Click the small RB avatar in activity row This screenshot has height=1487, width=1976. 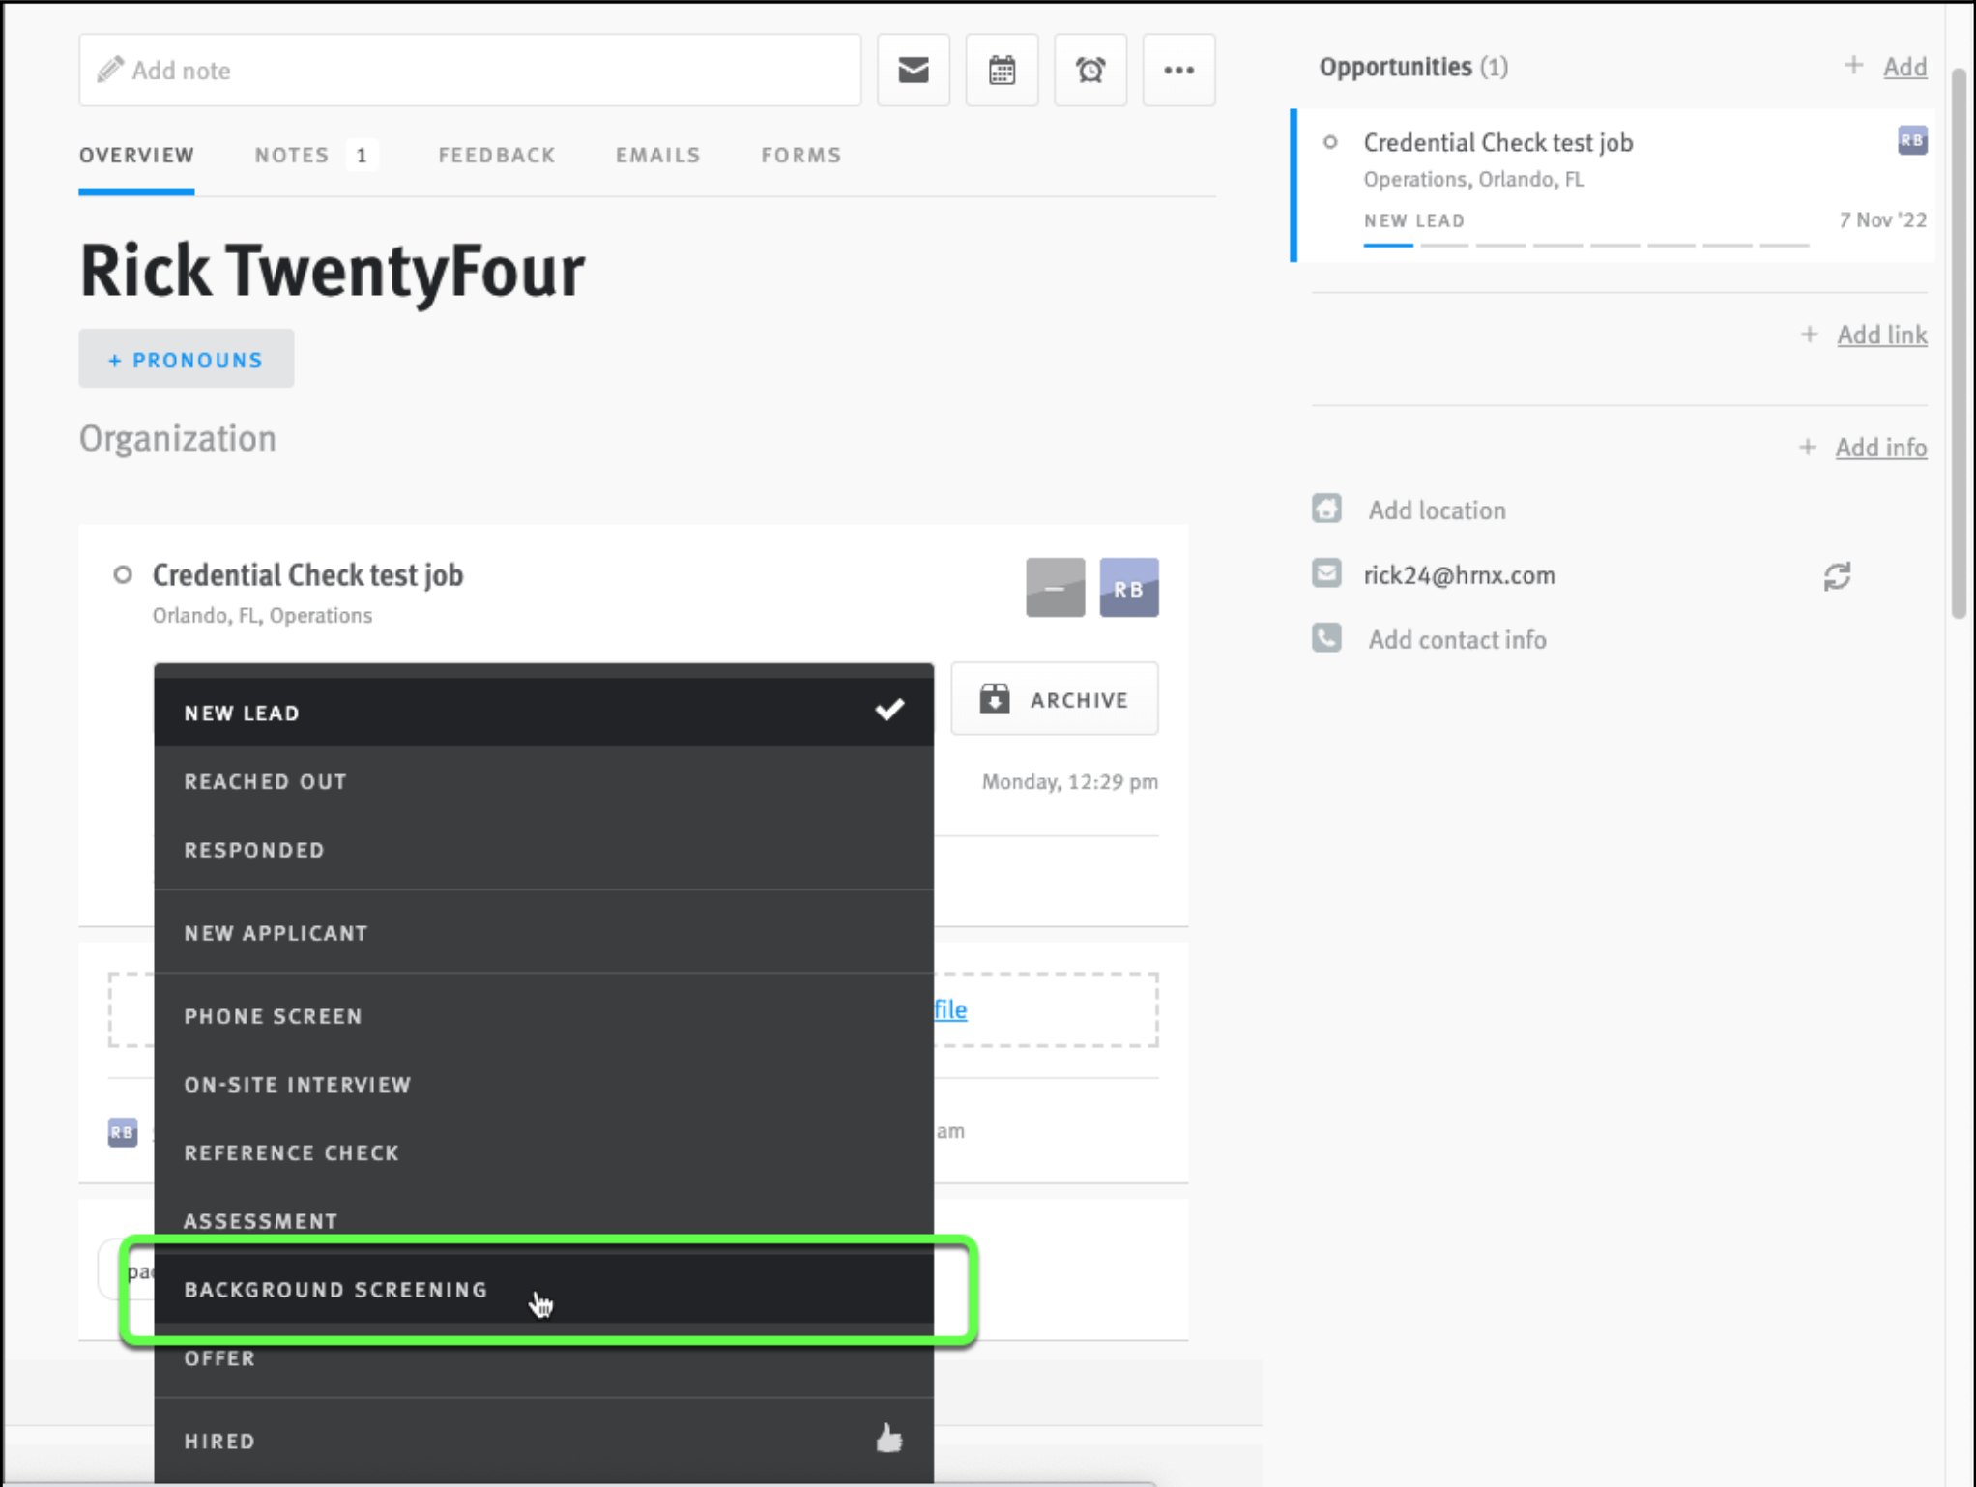click(122, 1131)
